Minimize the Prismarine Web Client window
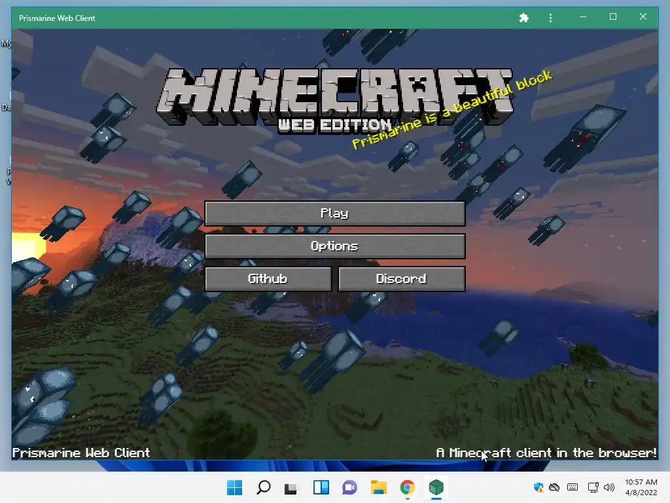 [x=583, y=16]
